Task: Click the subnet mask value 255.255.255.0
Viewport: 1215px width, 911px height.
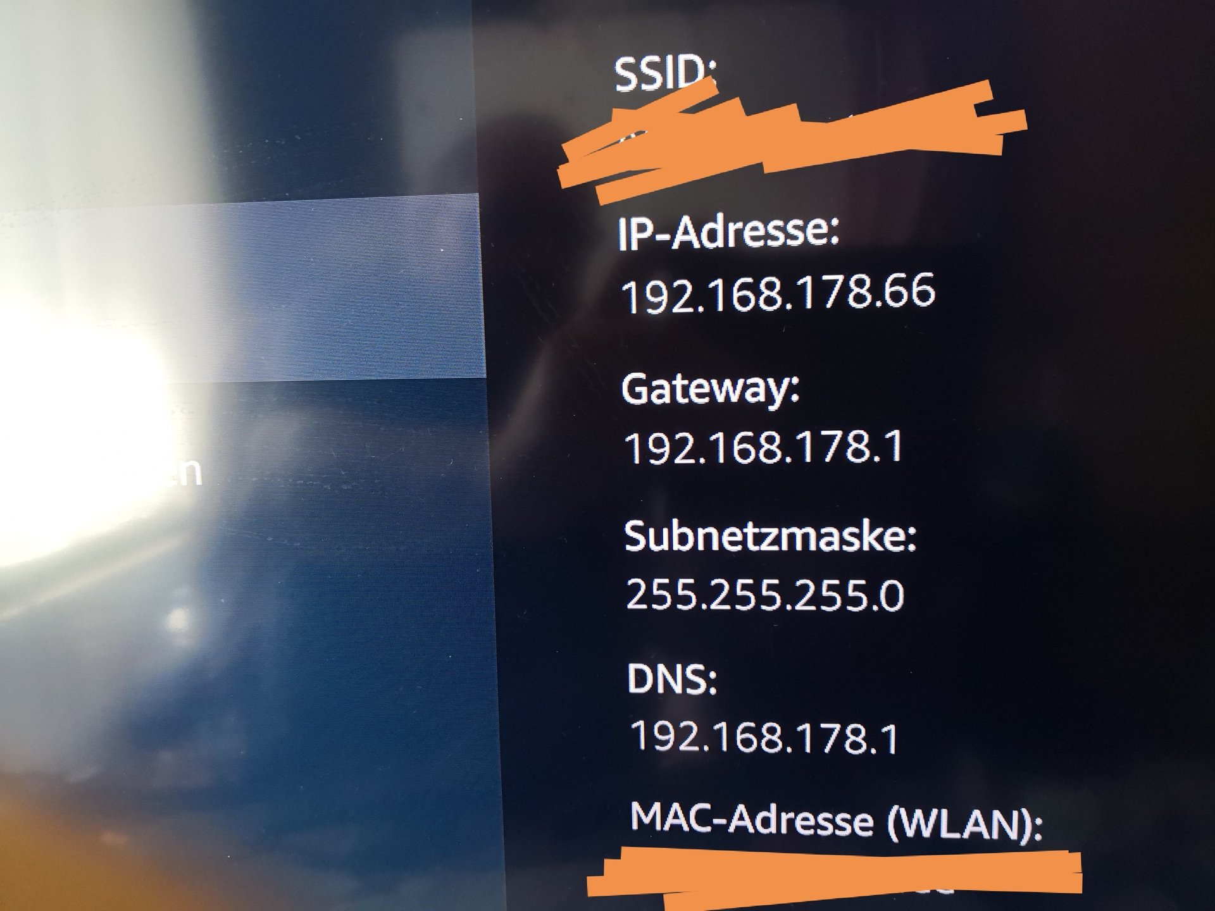Action: pyautogui.click(x=765, y=595)
